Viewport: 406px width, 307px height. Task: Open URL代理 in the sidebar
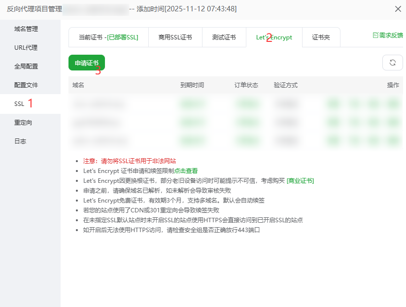click(26, 48)
